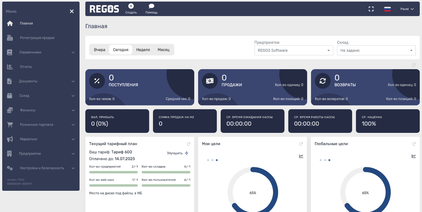Open the Склад dropdown
This screenshot has width=422, height=212.
376,51
